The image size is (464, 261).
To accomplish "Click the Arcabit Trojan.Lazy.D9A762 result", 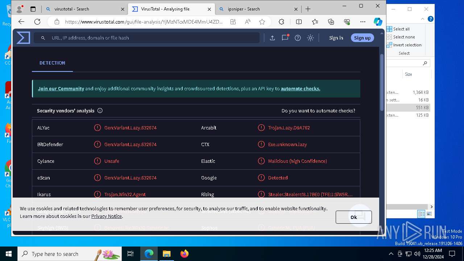I will click(x=289, y=128).
